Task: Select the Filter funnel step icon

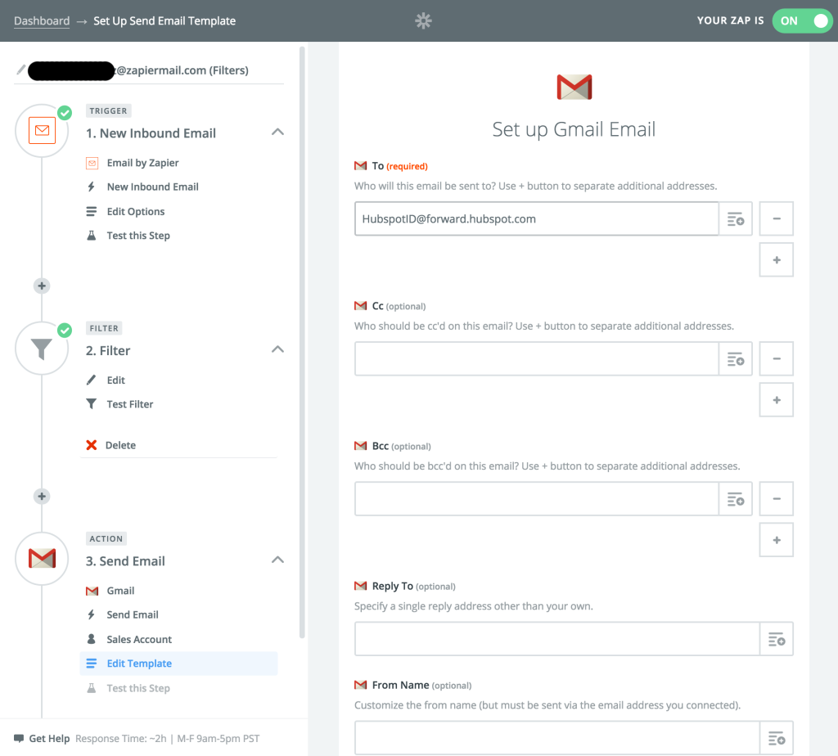Action: coord(42,349)
